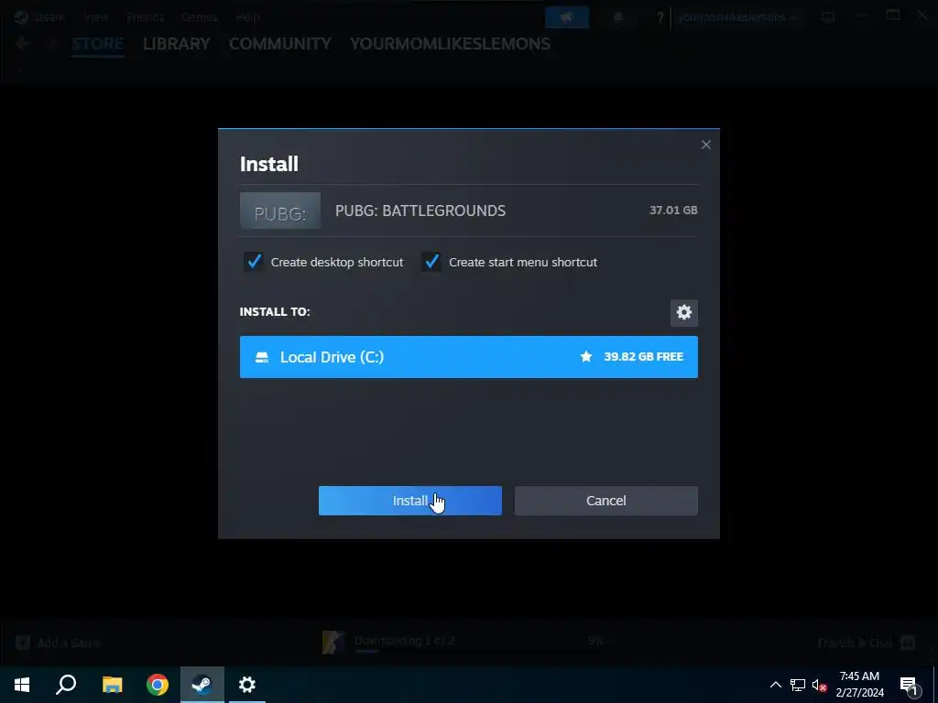Select Local Drive (C:) install location
The width and height of the screenshot is (938, 703).
tap(468, 357)
